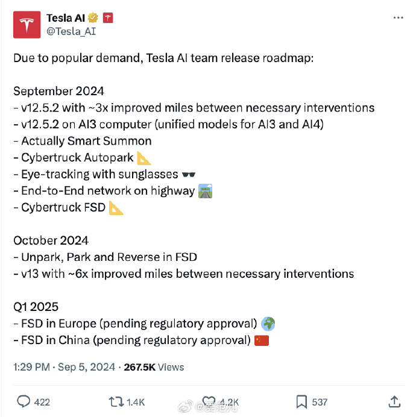Toggle the like heart icon

(209, 401)
